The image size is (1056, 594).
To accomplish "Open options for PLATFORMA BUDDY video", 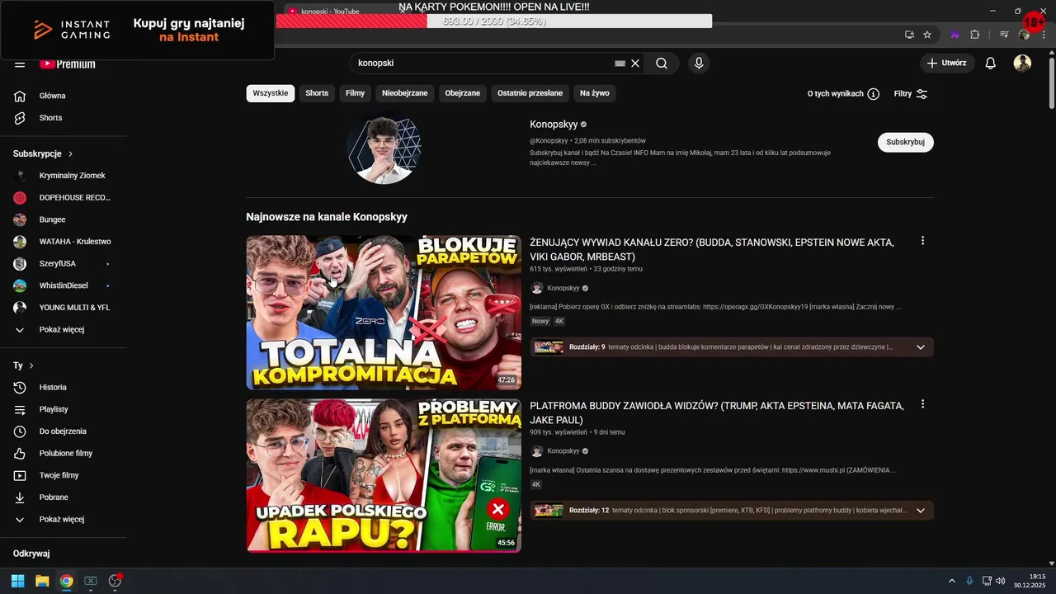I will (922, 404).
